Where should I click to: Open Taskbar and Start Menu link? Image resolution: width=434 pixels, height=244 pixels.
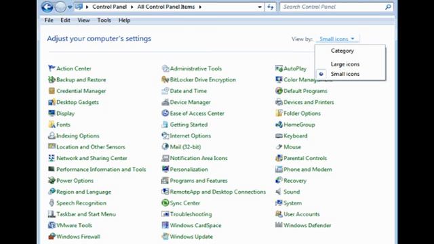pyautogui.click(x=86, y=214)
